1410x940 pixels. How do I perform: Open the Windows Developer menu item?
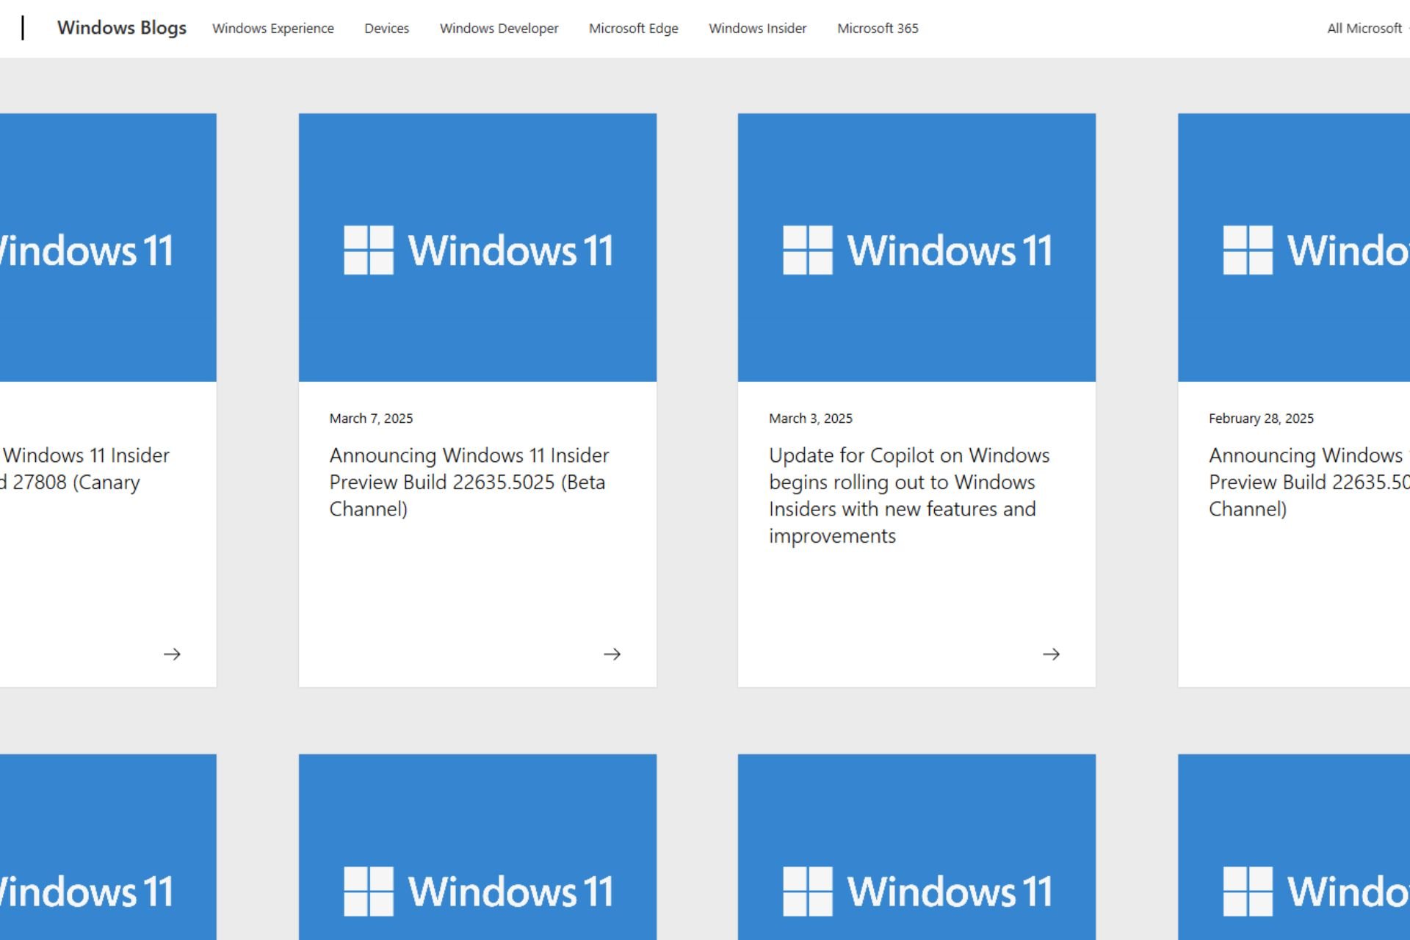[x=499, y=29]
